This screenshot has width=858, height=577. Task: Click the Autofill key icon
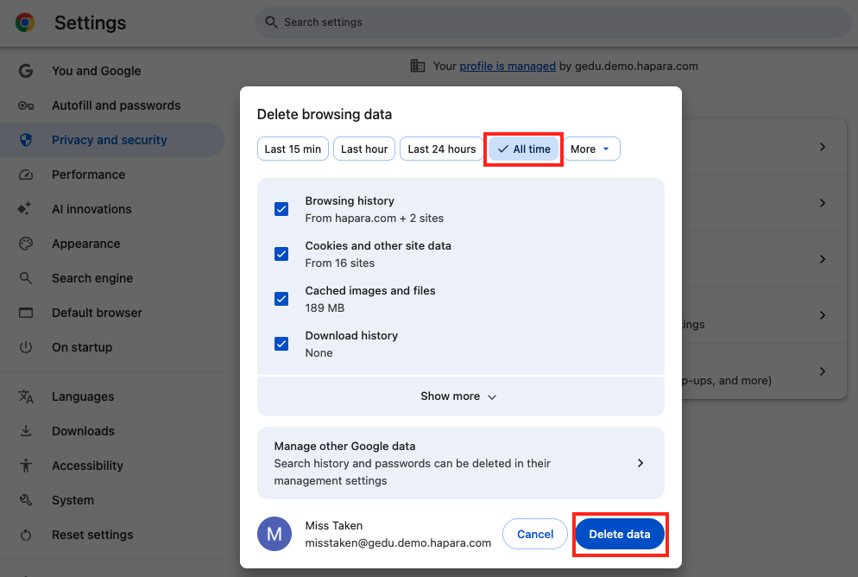(x=26, y=105)
